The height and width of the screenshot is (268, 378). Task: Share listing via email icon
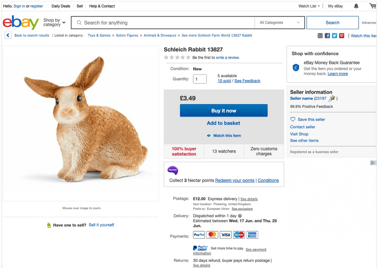coord(320,36)
